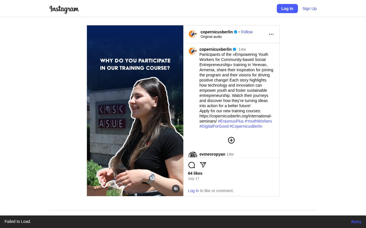Click the Instagram logo
The image size is (366, 228).
(64, 9)
